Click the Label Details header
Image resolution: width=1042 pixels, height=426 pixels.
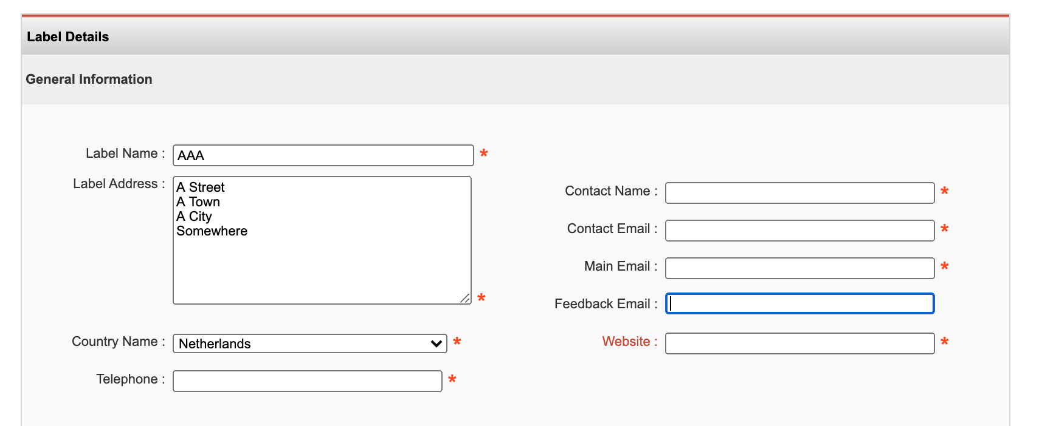point(68,37)
